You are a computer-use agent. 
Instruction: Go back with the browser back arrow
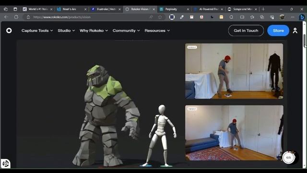click(x=6, y=17)
